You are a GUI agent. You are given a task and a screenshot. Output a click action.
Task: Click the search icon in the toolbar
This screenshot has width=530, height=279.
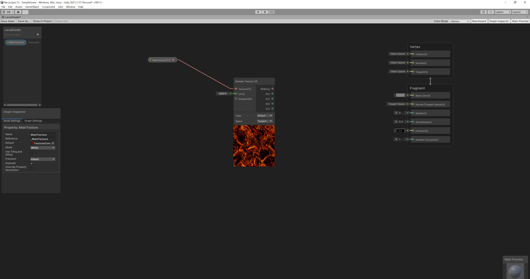491,12
